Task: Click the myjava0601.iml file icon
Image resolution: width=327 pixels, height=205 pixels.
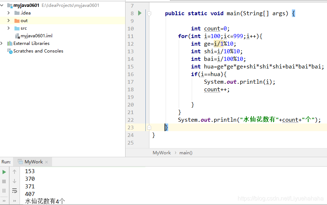Action: click(17, 36)
